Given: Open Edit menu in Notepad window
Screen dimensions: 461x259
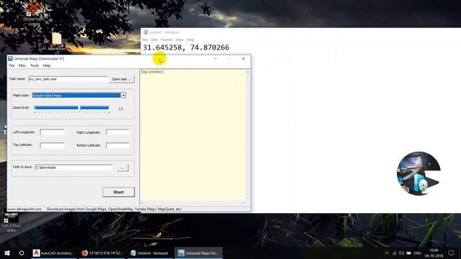Looking at the screenshot, I should pyautogui.click(x=154, y=40).
